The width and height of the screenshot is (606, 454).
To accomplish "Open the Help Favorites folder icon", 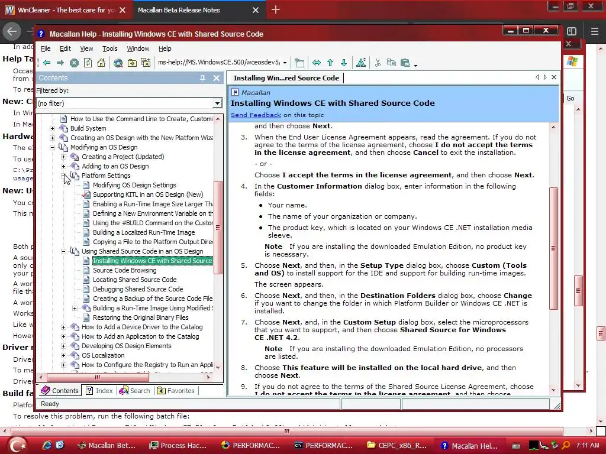I will click(x=132, y=63).
